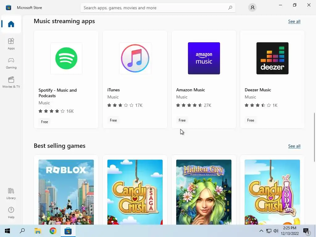Click the iTunes title text
The image size is (316, 237).
114,90
